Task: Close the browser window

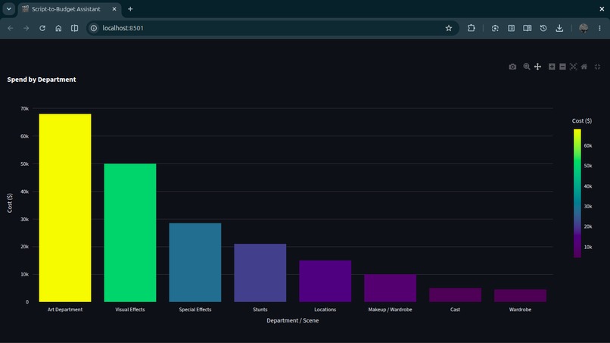Action: pos(602,8)
